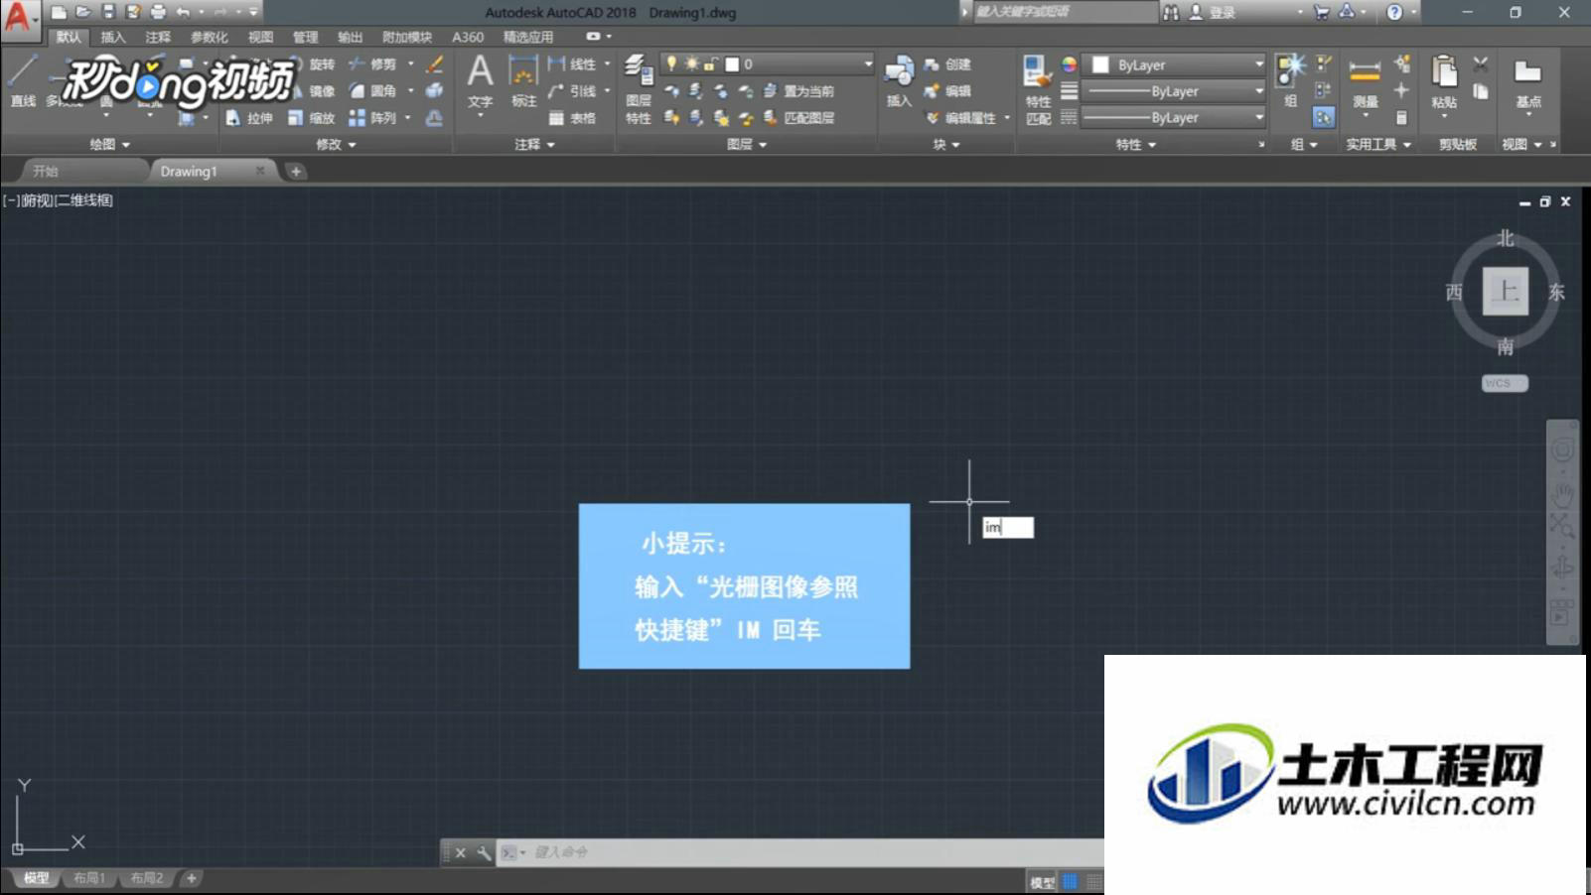The image size is (1591, 895).
Task: Click the Dimension (标注) tool
Action: point(523,81)
